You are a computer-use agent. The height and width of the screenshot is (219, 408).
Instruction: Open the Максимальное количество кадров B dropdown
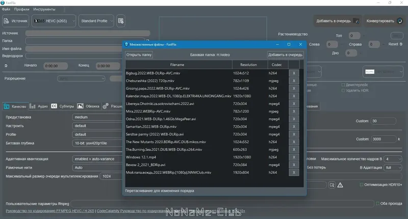click(393, 159)
